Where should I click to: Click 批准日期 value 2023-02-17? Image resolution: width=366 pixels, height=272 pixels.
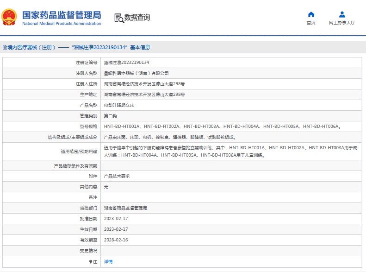[116, 219]
